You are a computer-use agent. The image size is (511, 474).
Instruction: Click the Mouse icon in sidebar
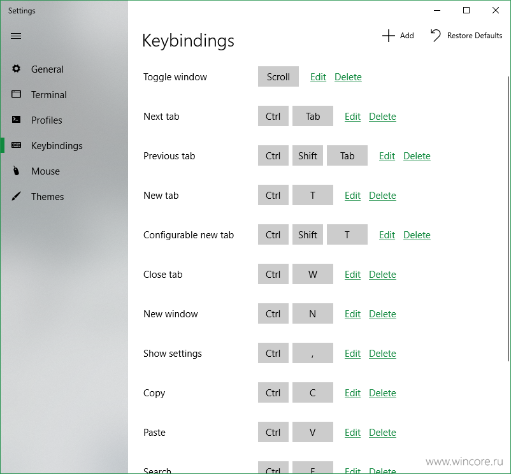click(16, 171)
